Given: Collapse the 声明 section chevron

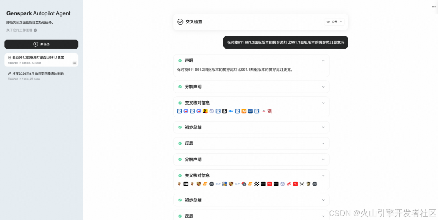Looking at the screenshot, I should point(324,61).
